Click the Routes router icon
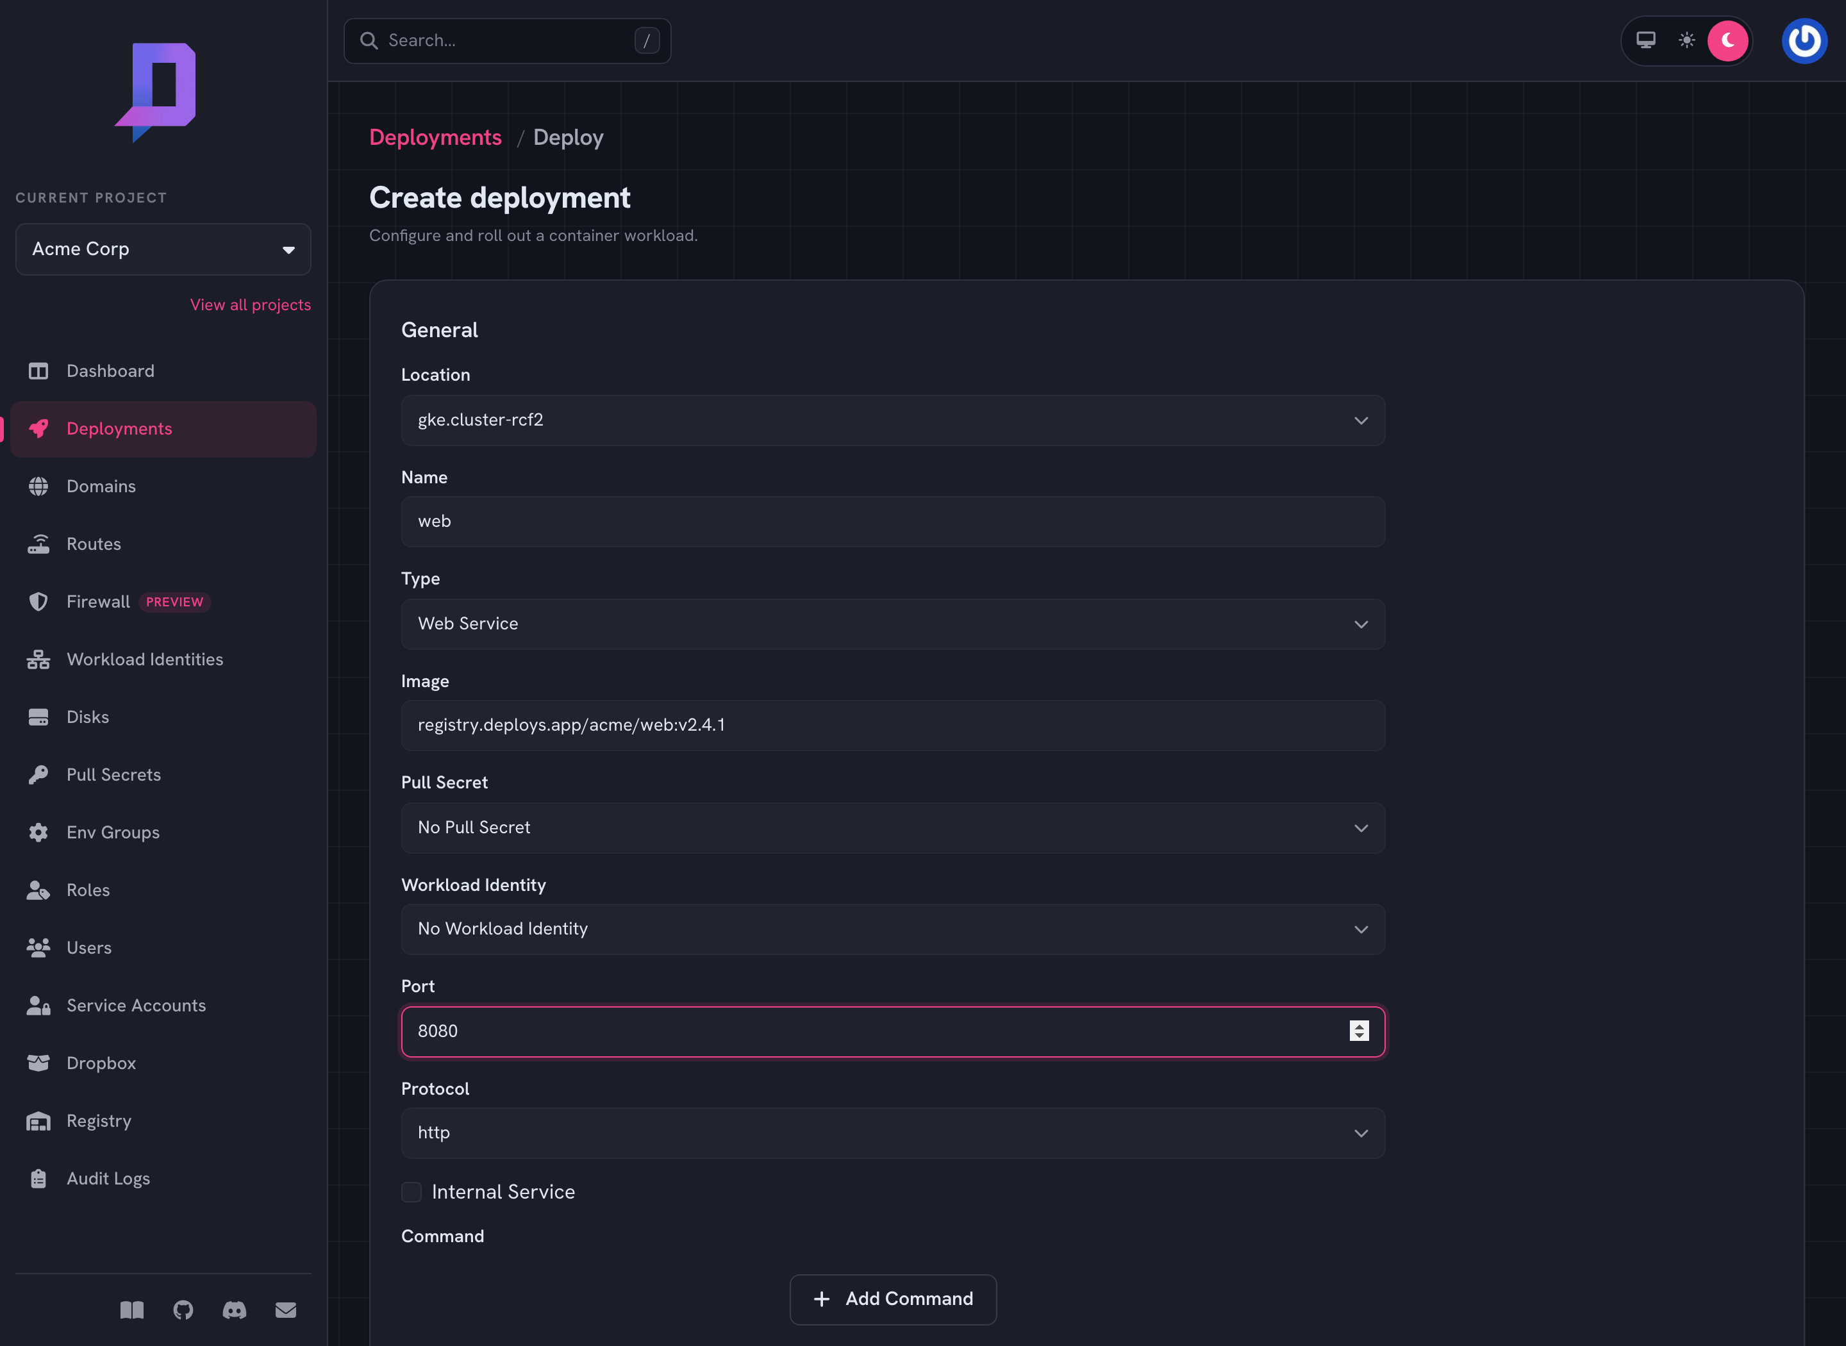Screen dimensions: 1846x1346 [x=38, y=544]
